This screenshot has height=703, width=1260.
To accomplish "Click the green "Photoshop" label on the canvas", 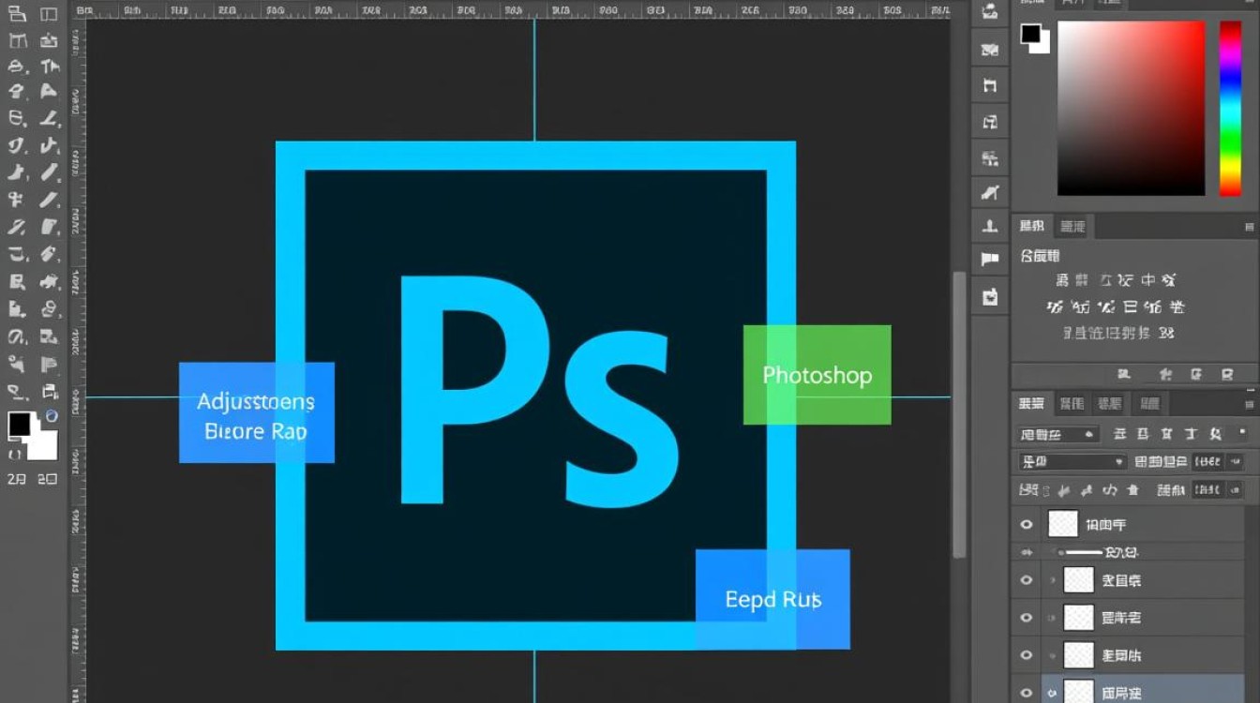I will point(817,375).
